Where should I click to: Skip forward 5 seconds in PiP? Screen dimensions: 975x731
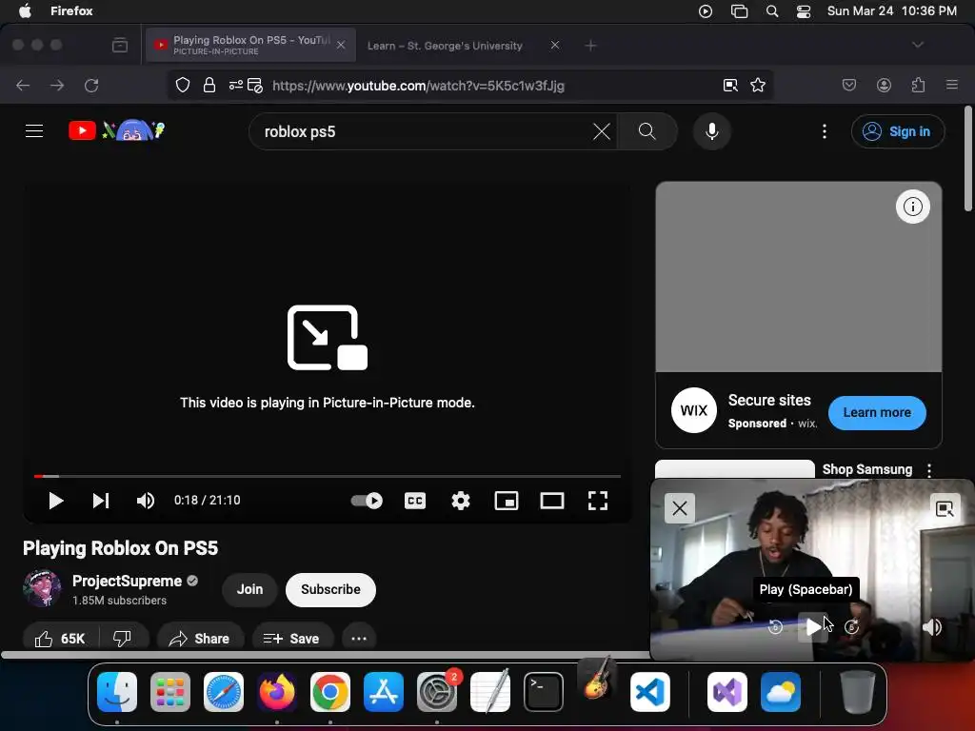[852, 627]
